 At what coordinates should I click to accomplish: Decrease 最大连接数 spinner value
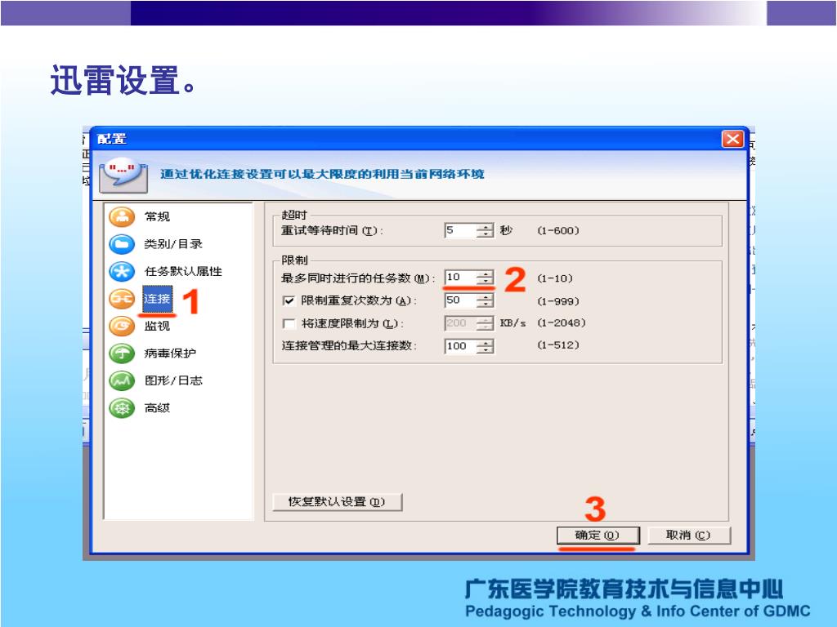(485, 349)
